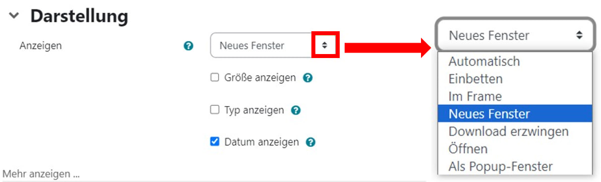The height and width of the screenshot is (182, 601).
Task: Click help icon next to Anzeigen
Action: (188, 46)
